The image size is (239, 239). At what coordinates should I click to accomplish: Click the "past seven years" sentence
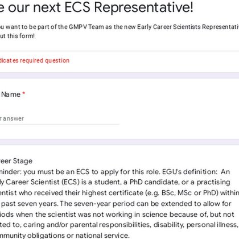tap(30, 204)
